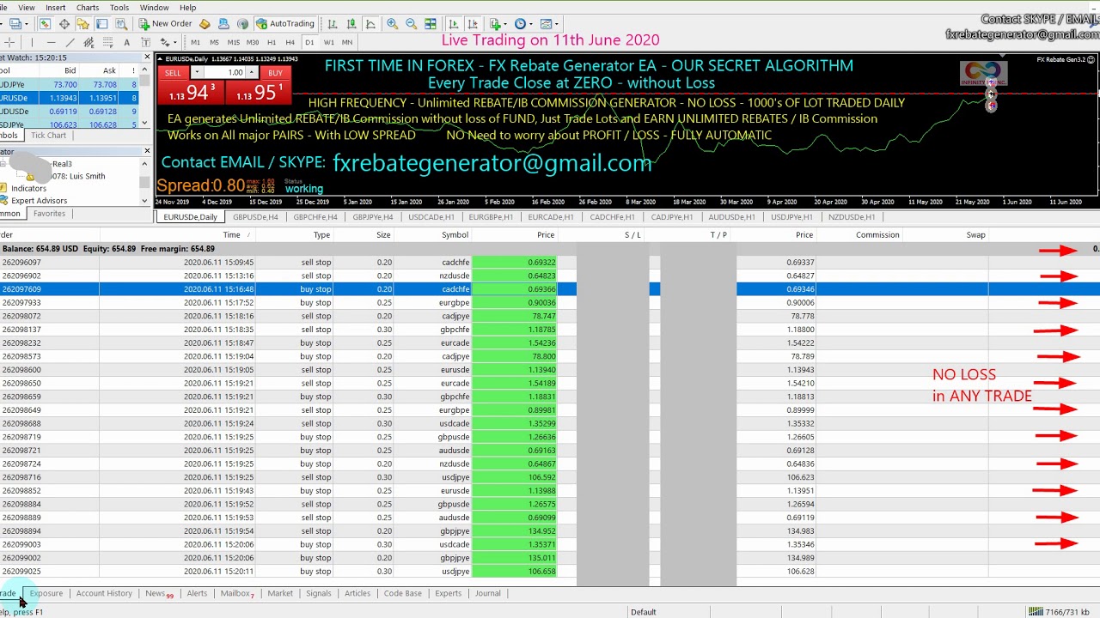The width and height of the screenshot is (1100, 618).
Task: Open the Charts menu
Action: point(87,7)
